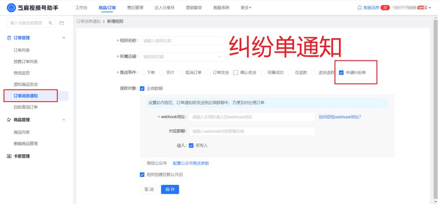Check the 仅退款 checkbox
The width and height of the screenshot is (438, 204).
(290, 73)
